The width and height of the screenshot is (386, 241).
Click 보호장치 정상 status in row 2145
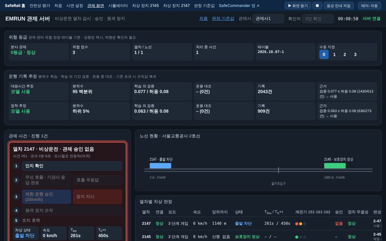point(247,237)
